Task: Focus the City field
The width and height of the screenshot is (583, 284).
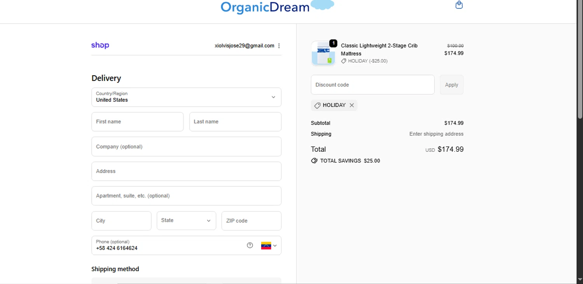Action: (x=121, y=221)
